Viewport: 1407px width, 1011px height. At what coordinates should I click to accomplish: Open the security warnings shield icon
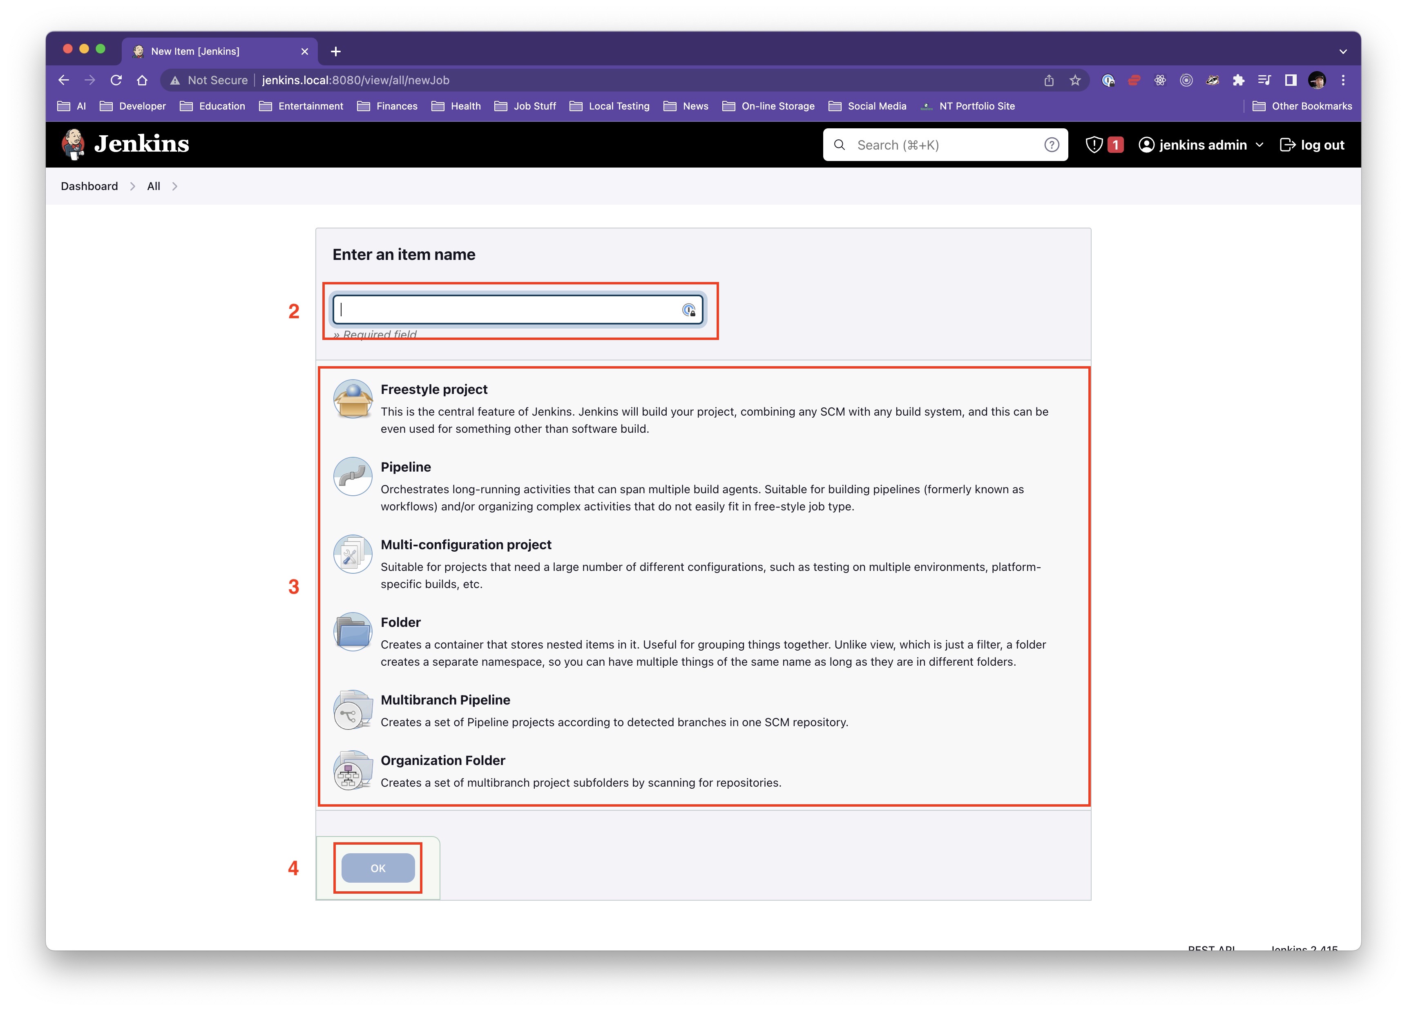click(x=1094, y=145)
